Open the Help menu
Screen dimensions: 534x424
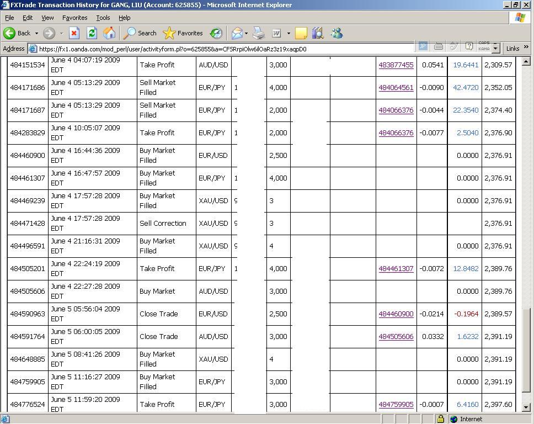[124, 18]
